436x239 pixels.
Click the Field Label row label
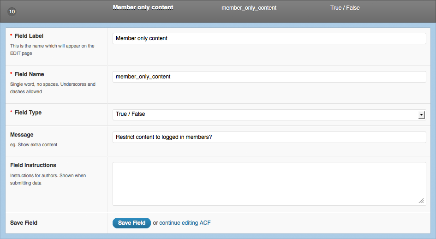(x=29, y=36)
